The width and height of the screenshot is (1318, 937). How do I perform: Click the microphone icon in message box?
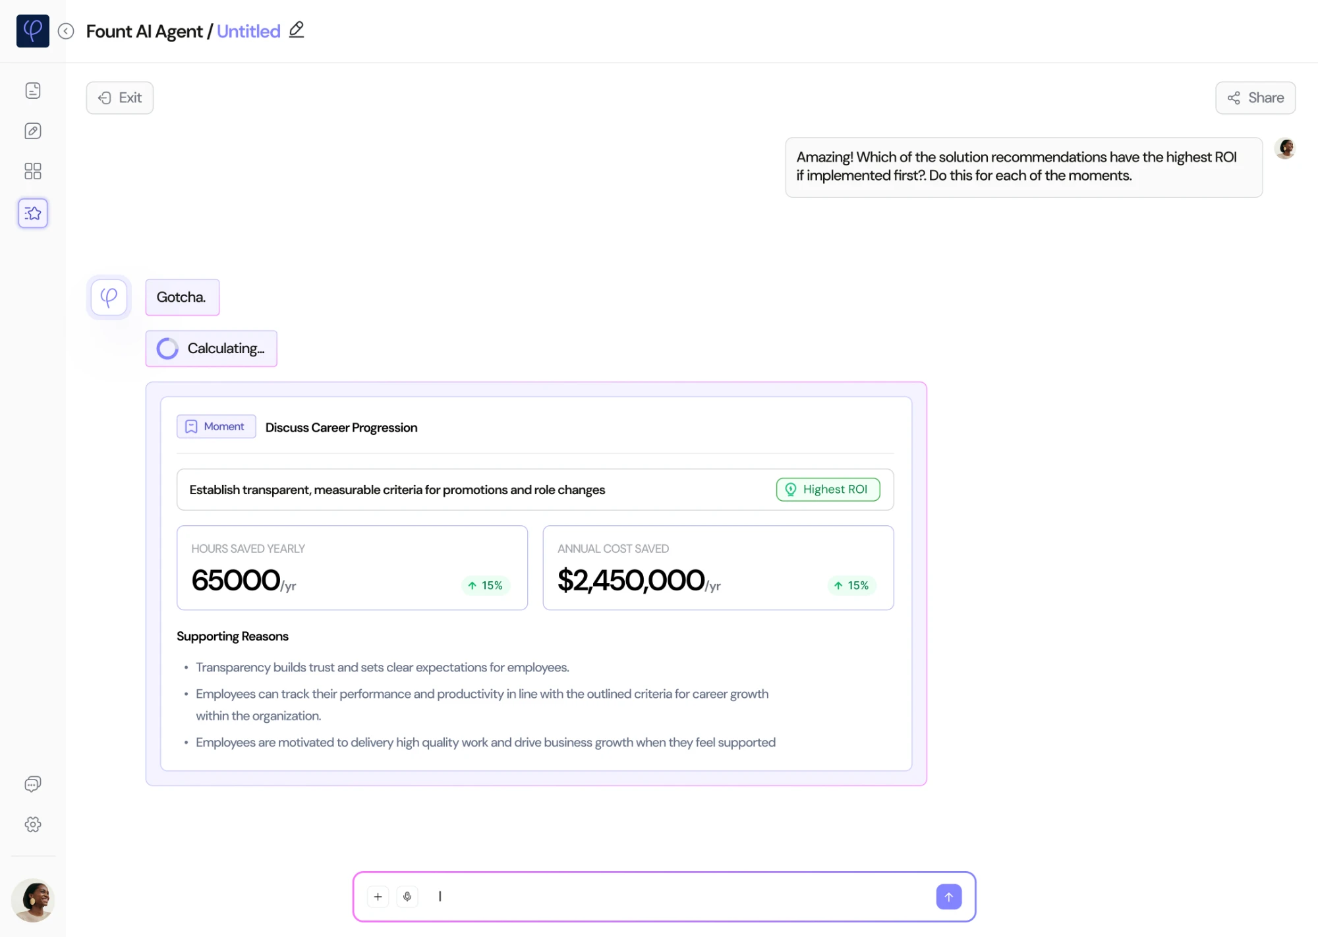click(x=407, y=897)
